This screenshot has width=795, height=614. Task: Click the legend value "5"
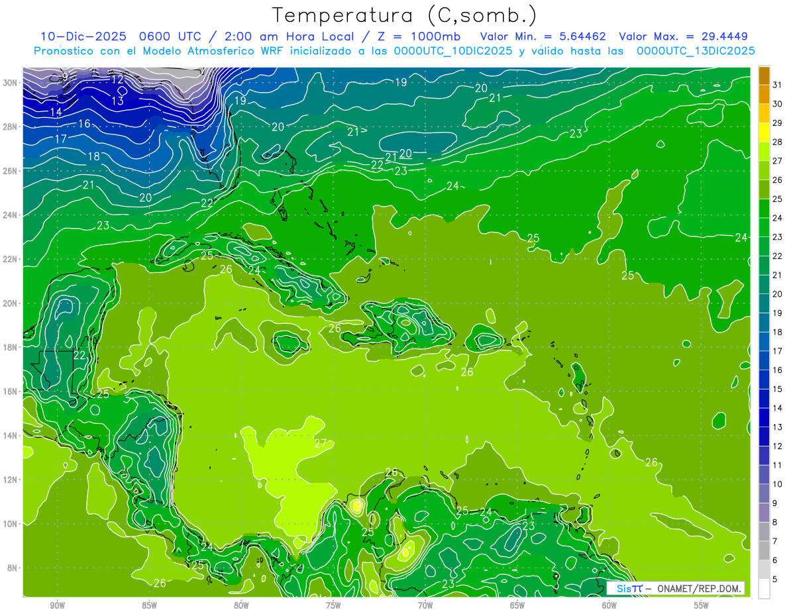775,580
